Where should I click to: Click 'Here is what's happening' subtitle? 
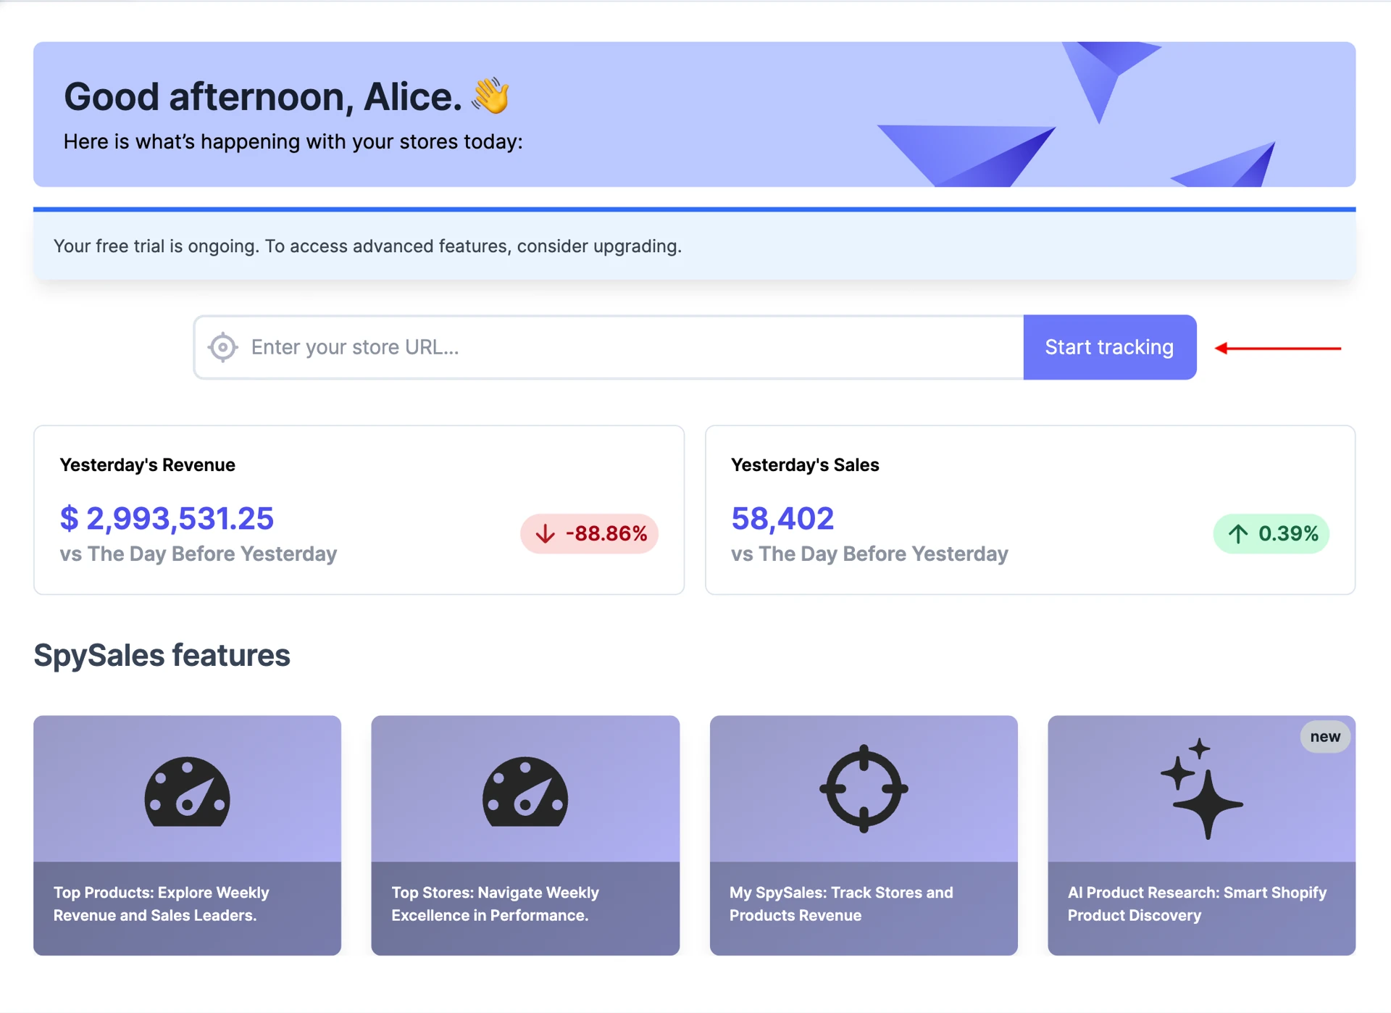293,141
